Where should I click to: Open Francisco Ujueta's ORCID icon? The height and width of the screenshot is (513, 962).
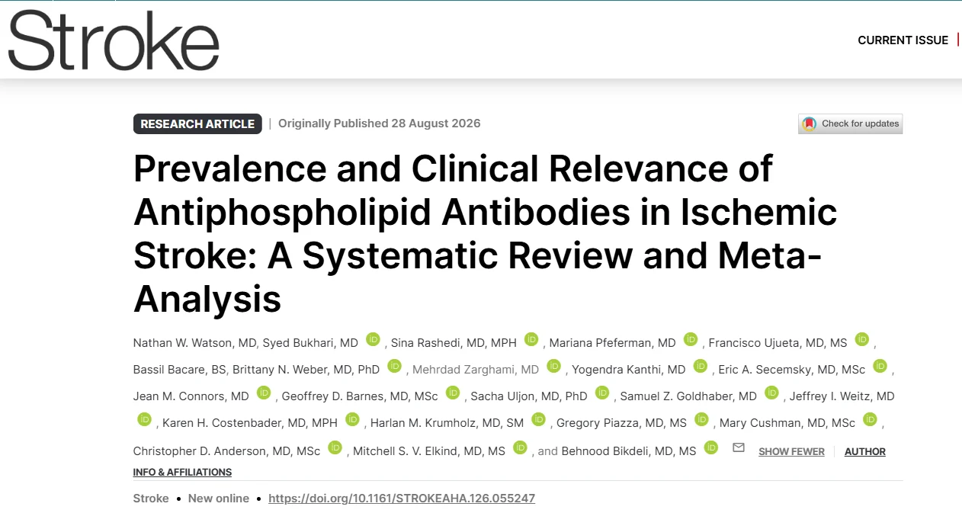[x=862, y=339]
